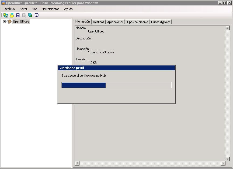Click the "1,0 KB" size value
Screen dimensions: 233x169
pos(92,63)
